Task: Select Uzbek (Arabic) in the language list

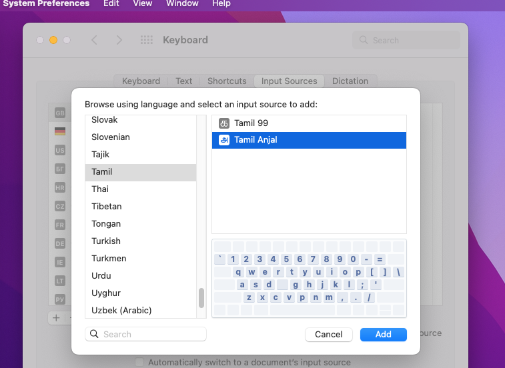Action: pyautogui.click(x=141, y=311)
